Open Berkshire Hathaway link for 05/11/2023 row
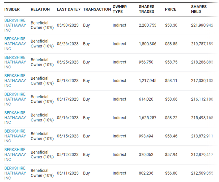Image resolution: width=219 pixels, height=182 pixels. (15, 173)
